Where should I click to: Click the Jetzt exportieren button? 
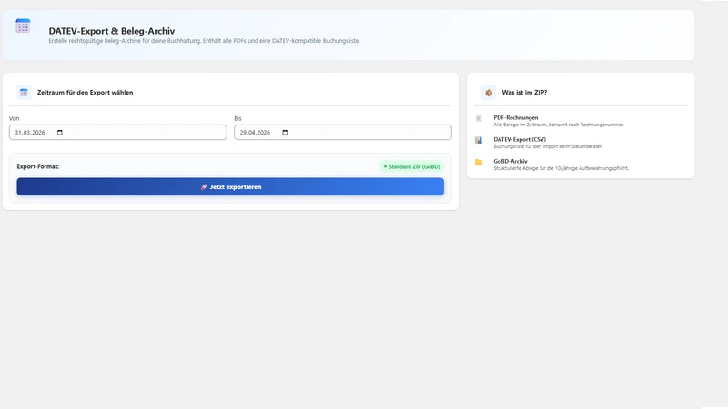coord(230,186)
